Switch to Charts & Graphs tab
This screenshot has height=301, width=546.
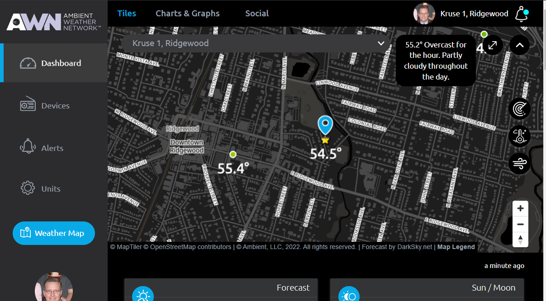188,13
